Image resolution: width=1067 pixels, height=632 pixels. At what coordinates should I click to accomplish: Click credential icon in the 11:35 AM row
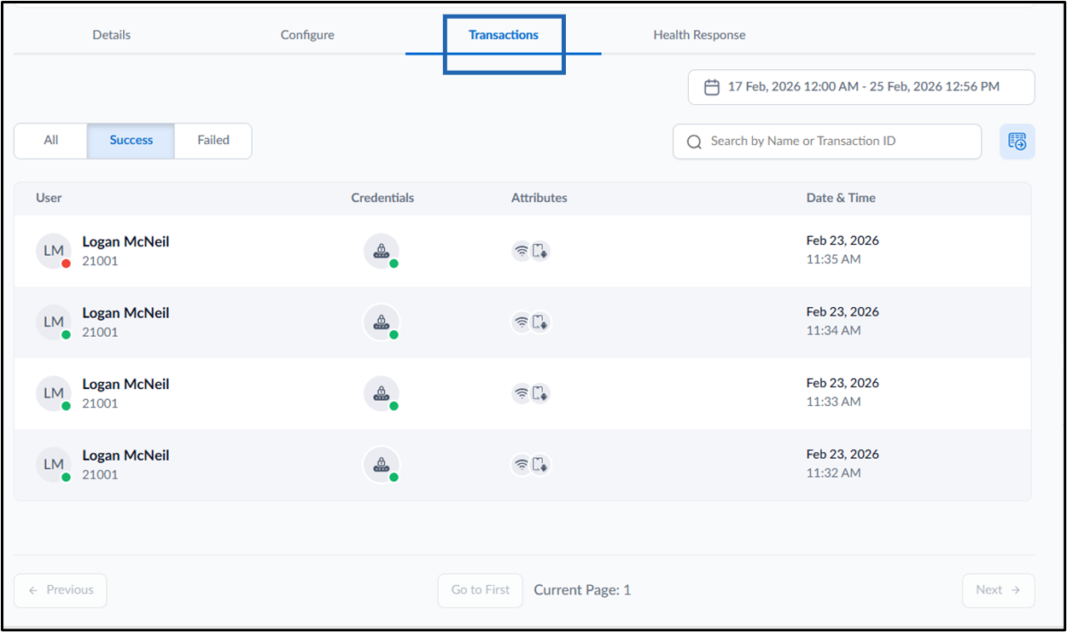(381, 251)
